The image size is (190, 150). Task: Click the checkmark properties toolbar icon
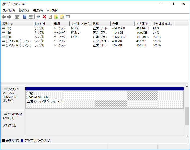pyautogui.click(x=50, y=17)
